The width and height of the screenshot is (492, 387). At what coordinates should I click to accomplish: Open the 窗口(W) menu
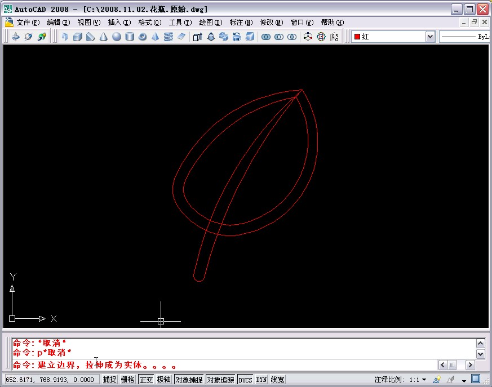coord(302,23)
